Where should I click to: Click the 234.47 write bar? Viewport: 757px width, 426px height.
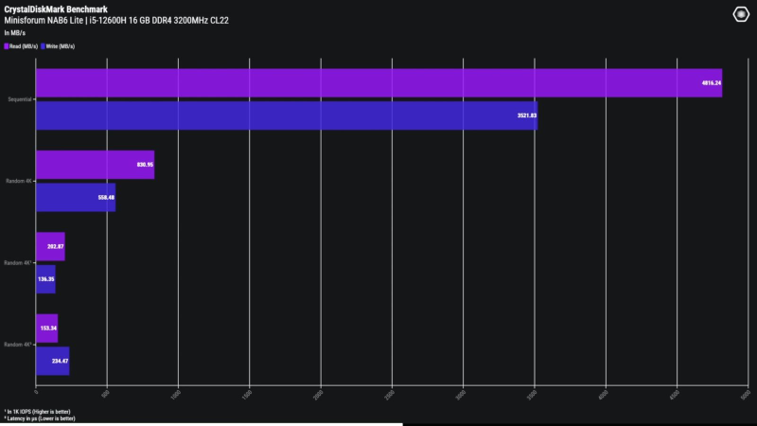coord(52,361)
